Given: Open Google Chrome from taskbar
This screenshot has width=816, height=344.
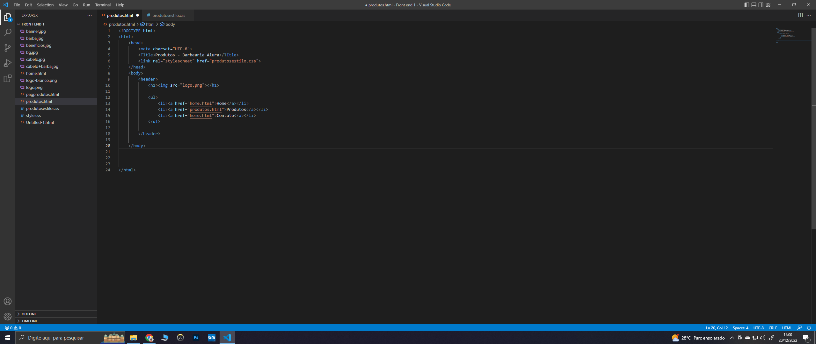Looking at the screenshot, I should point(149,338).
